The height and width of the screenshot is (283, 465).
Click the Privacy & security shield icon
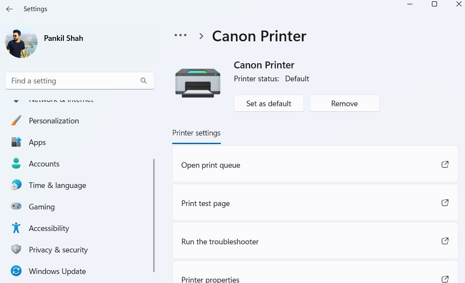16,250
